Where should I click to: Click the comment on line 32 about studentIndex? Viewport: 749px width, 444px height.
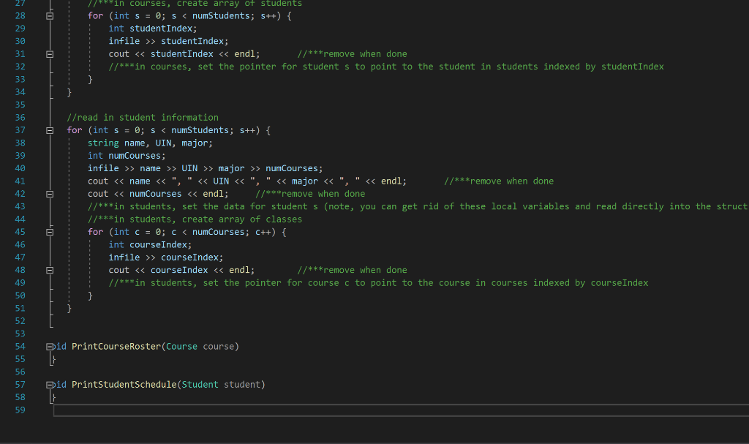[x=386, y=67]
